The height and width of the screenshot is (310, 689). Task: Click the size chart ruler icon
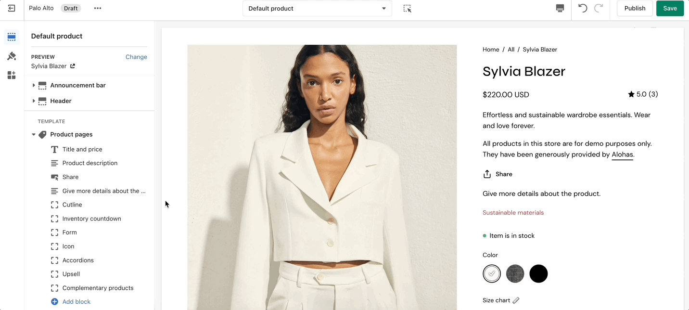point(516,300)
